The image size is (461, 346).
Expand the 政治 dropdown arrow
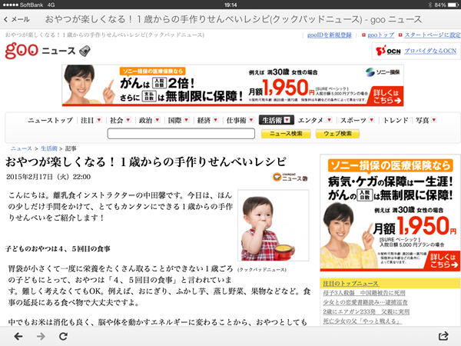tap(158, 120)
